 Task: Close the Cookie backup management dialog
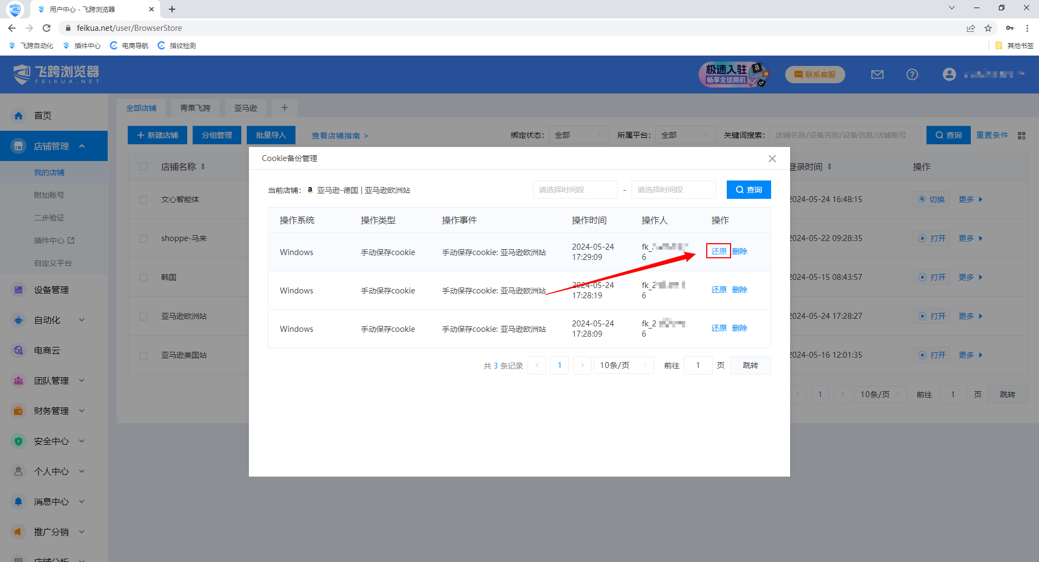(772, 158)
